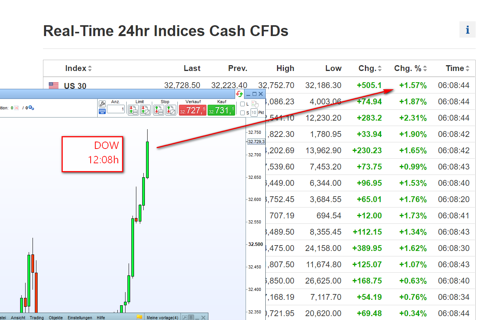Select the second Stop order icon
The image size is (490, 320).
click(171, 110)
